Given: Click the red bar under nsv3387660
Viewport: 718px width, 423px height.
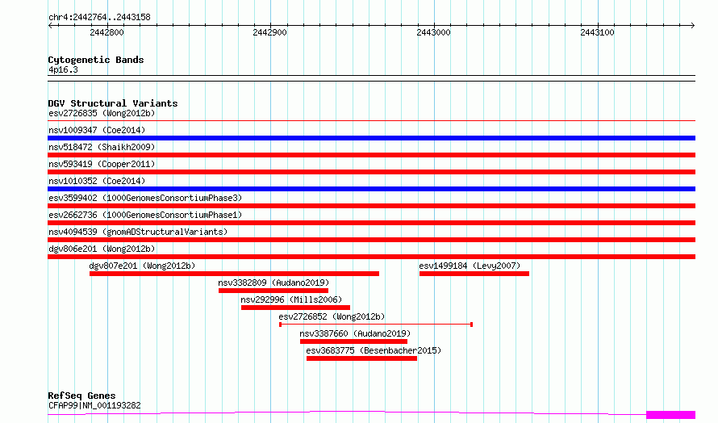Looking at the screenshot, I should click(x=353, y=341).
